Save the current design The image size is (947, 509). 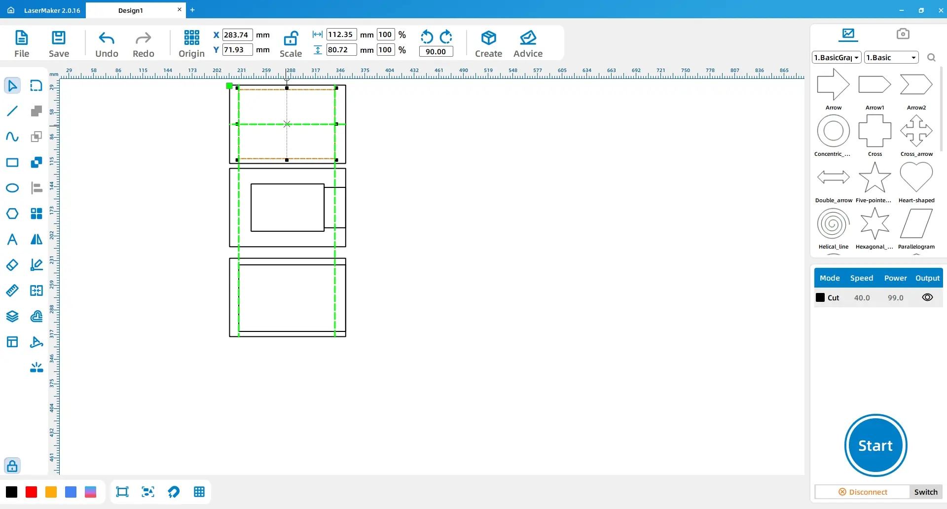click(x=59, y=43)
